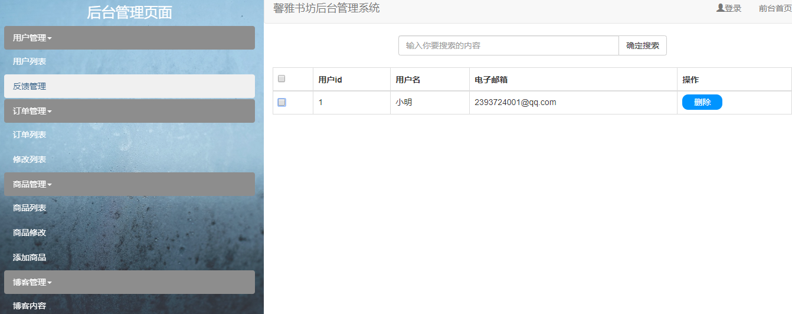Expand the 订单管理 dropdown

pyautogui.click(x=129, y=111)
